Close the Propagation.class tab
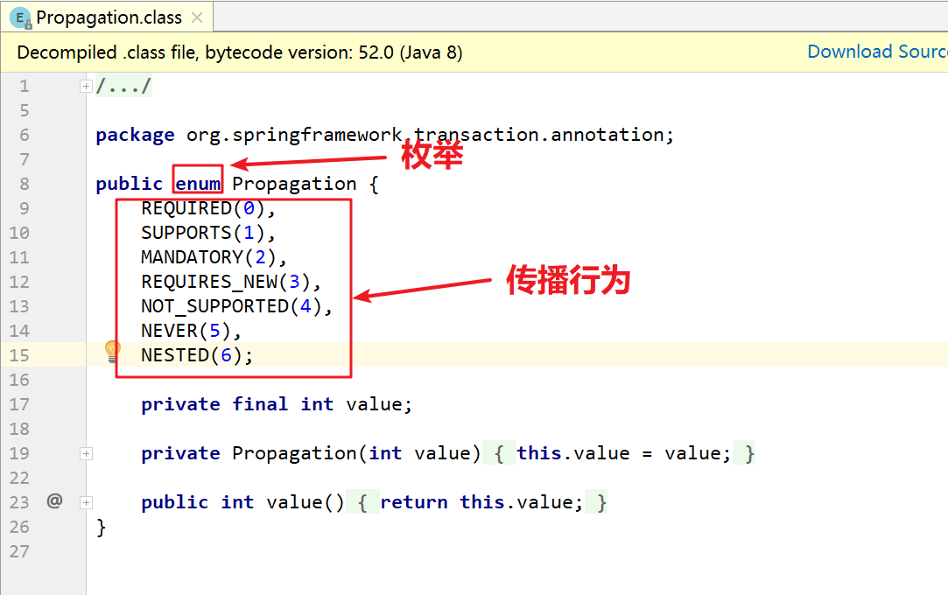The width and height of the screenshot is (948, 595). coord(197,17)
